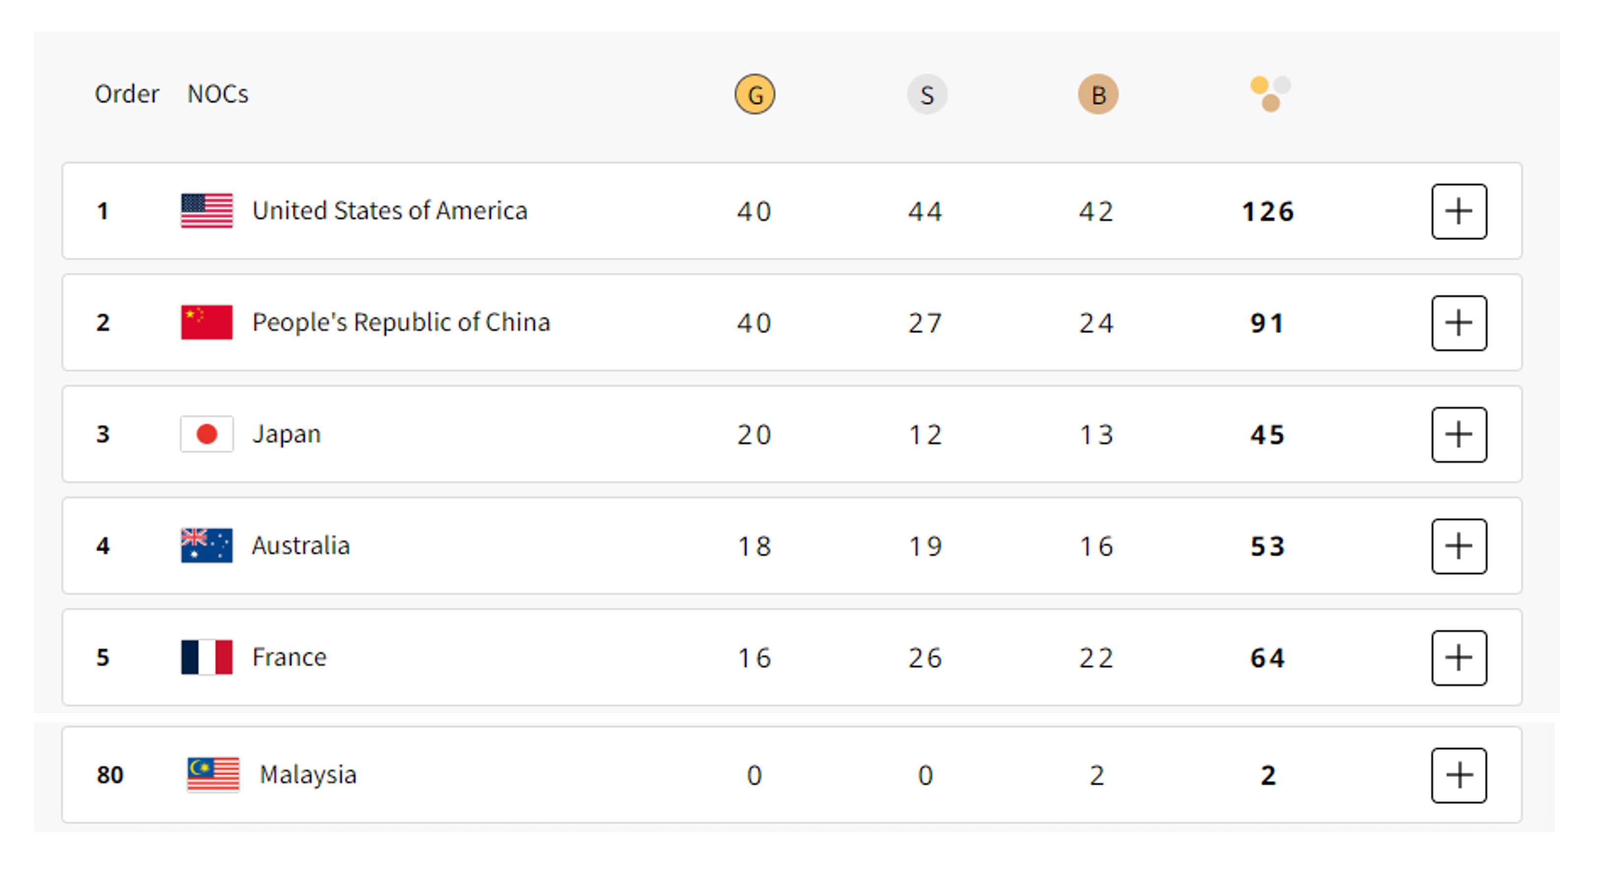The width and height of the screenshot is (1606, 873).
Task: Click the NOCs column header
Action: [217, 94]
